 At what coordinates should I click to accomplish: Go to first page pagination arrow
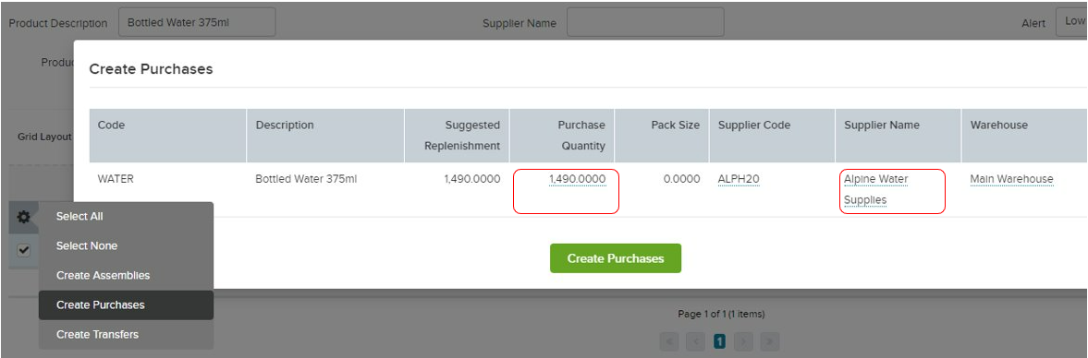[669, 340]
